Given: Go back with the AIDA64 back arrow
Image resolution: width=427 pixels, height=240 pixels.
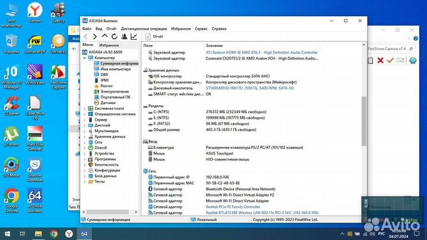Looking at the screenshot, I should click(x=85, y=37).
